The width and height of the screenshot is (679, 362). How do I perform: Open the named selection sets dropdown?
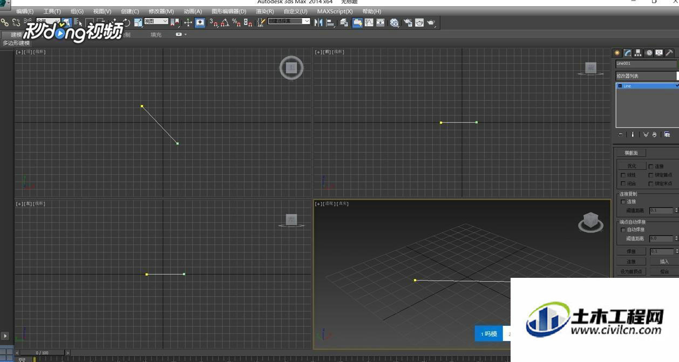pos(289,21)
